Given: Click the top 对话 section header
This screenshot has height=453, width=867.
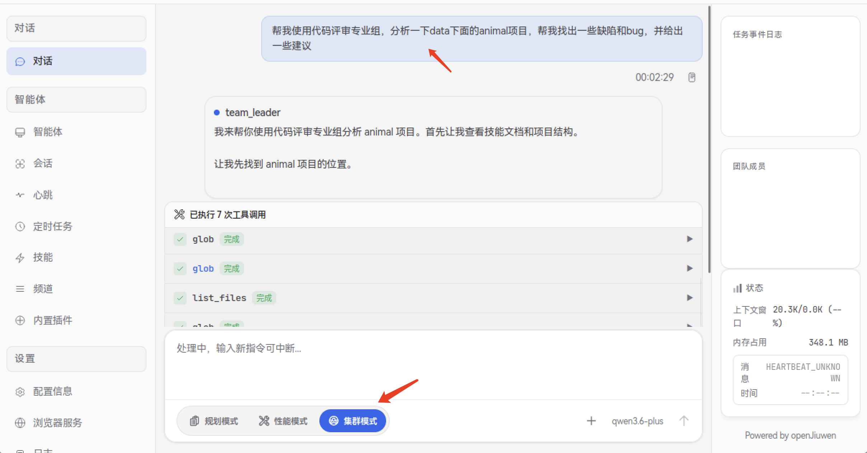Looking at the screenshot, I should tap(76, 28).
